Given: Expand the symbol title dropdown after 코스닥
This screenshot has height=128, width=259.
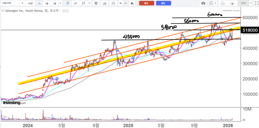Looking at the screenshot, I should tap(60, 10).
